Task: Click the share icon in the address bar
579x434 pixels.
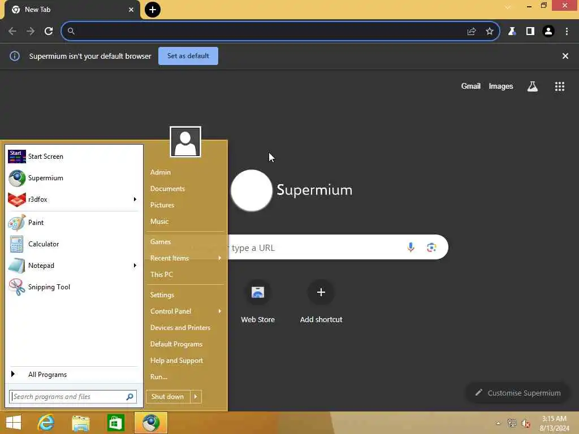Action: click(x=472, y=32)
